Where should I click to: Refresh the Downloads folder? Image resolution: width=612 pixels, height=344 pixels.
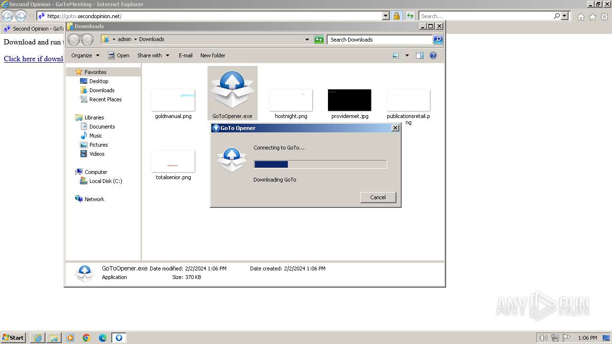(x=319, y=40)
